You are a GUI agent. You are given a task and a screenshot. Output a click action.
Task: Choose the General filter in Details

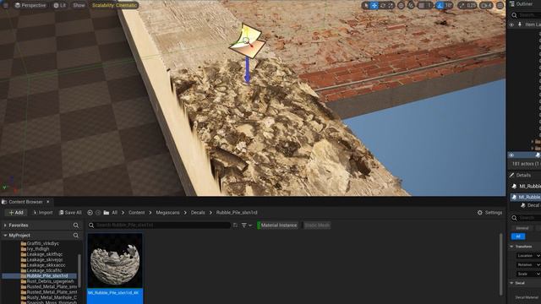[x=522, y=228]
